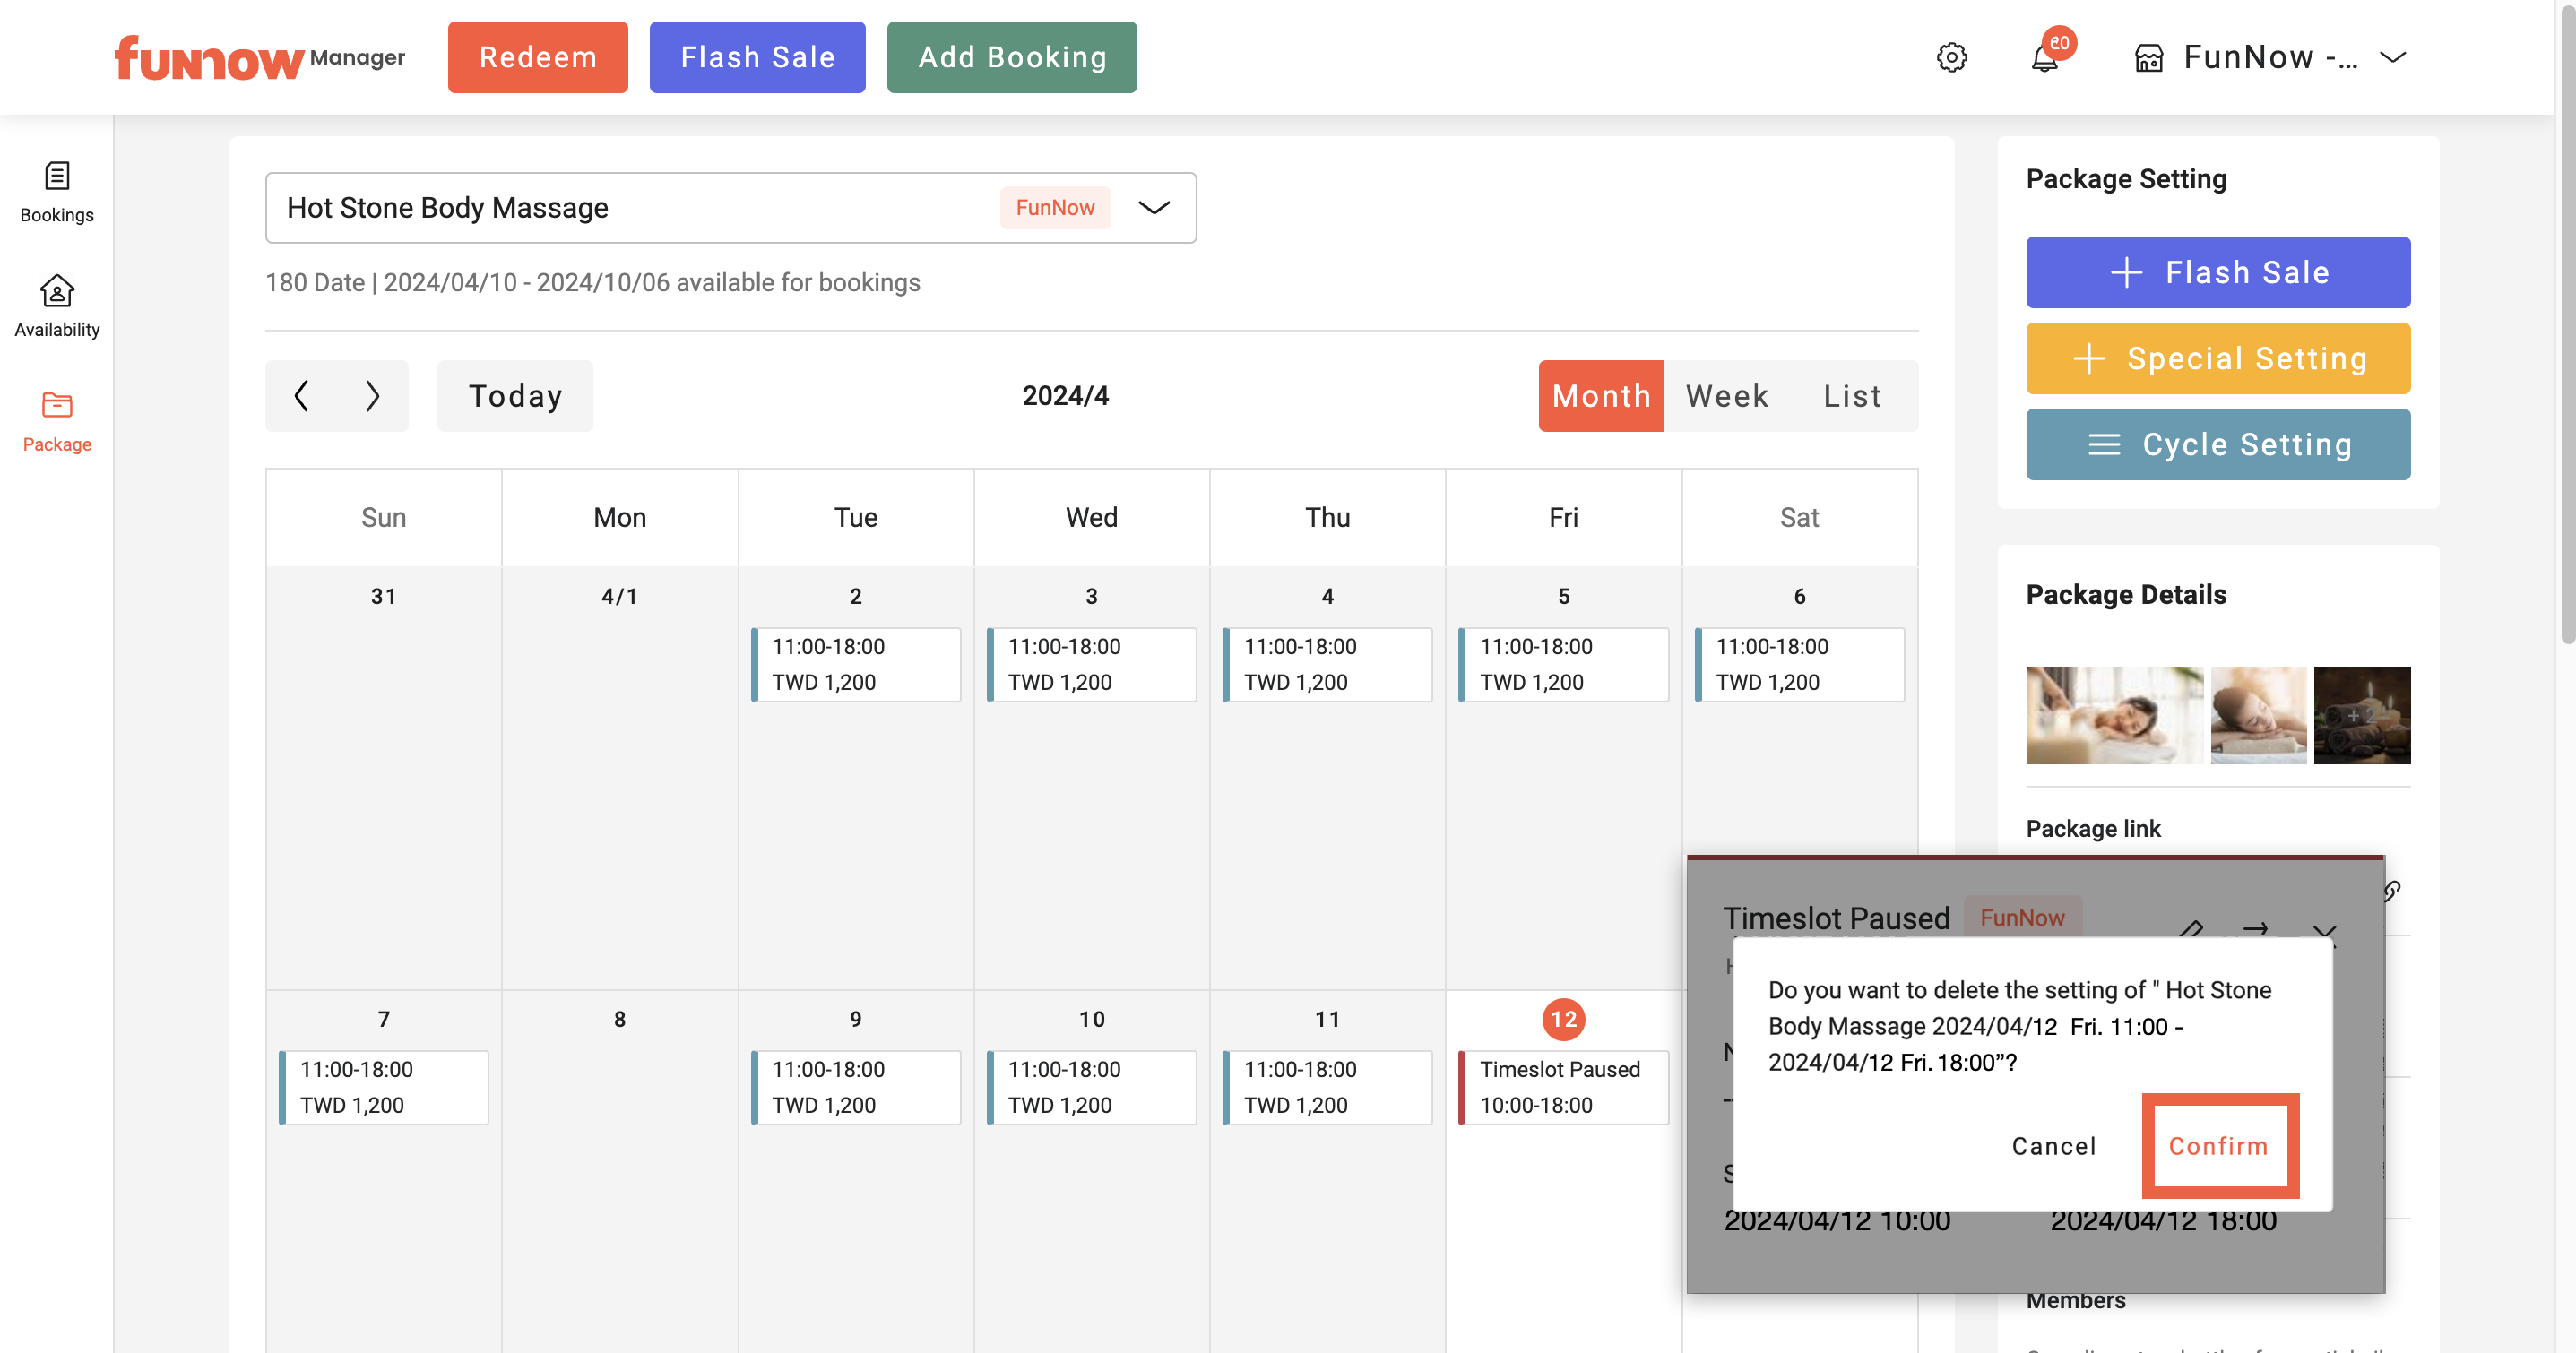Click the date 31 in the calendar

[x=384, y=596]
